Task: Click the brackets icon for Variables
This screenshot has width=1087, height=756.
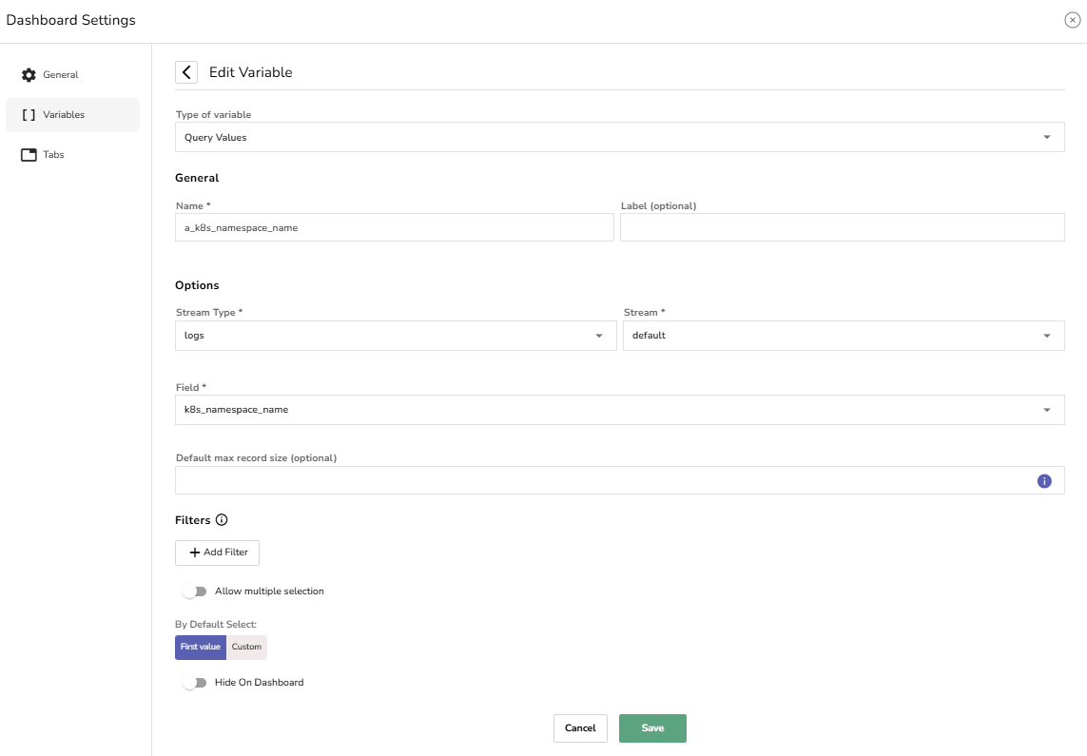Action: pyautogui.click(x=29, y=115)
